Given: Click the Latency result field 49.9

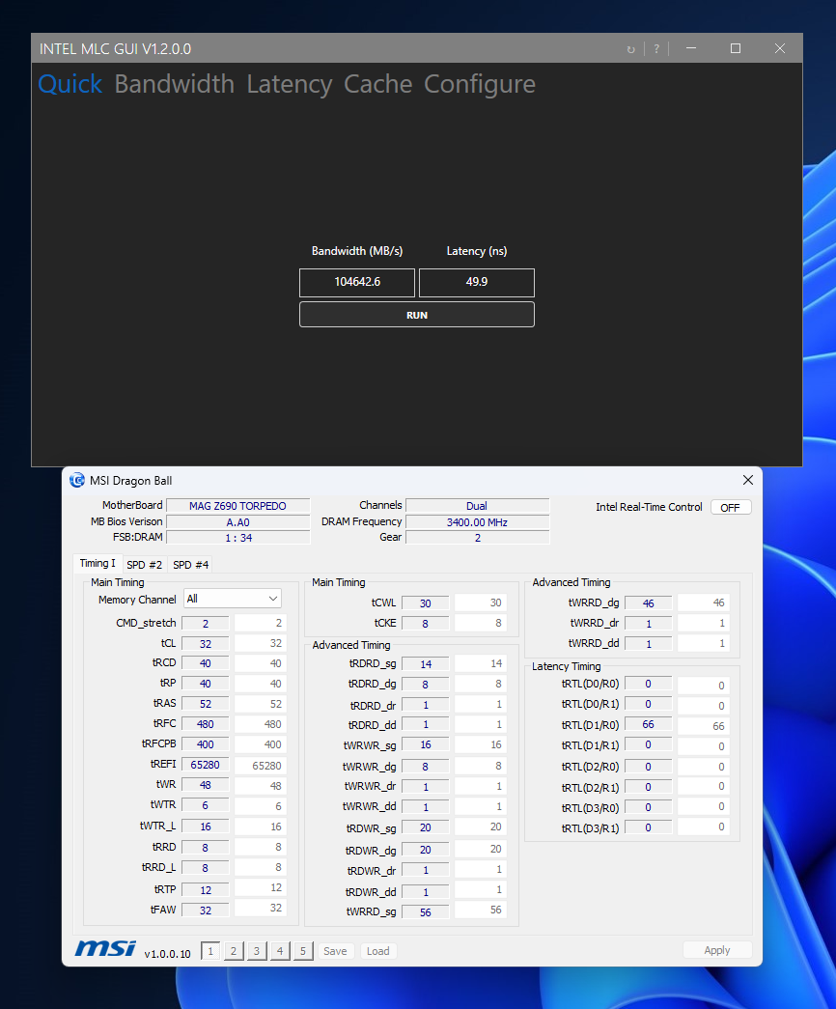Looking at the screenshot, I should 477,283.
